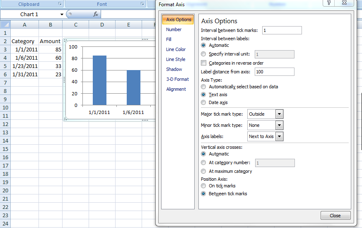Click the chart bar for 1/1/2011
Screen dimensions: 362x228
[99, 80]
